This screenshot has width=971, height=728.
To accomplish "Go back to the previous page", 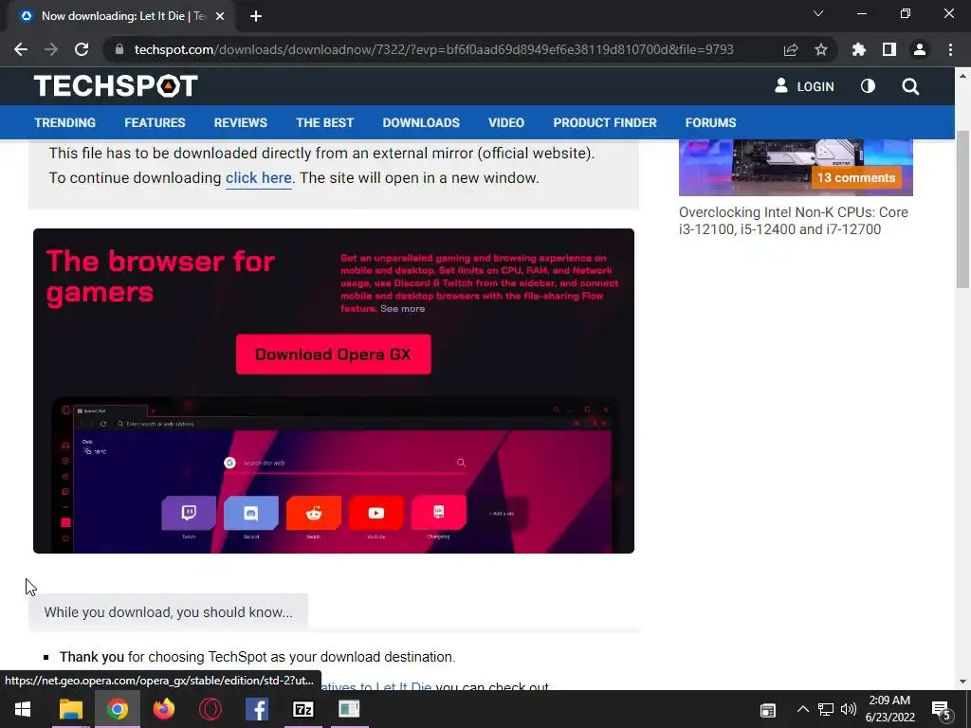I will tap(21, 49).
